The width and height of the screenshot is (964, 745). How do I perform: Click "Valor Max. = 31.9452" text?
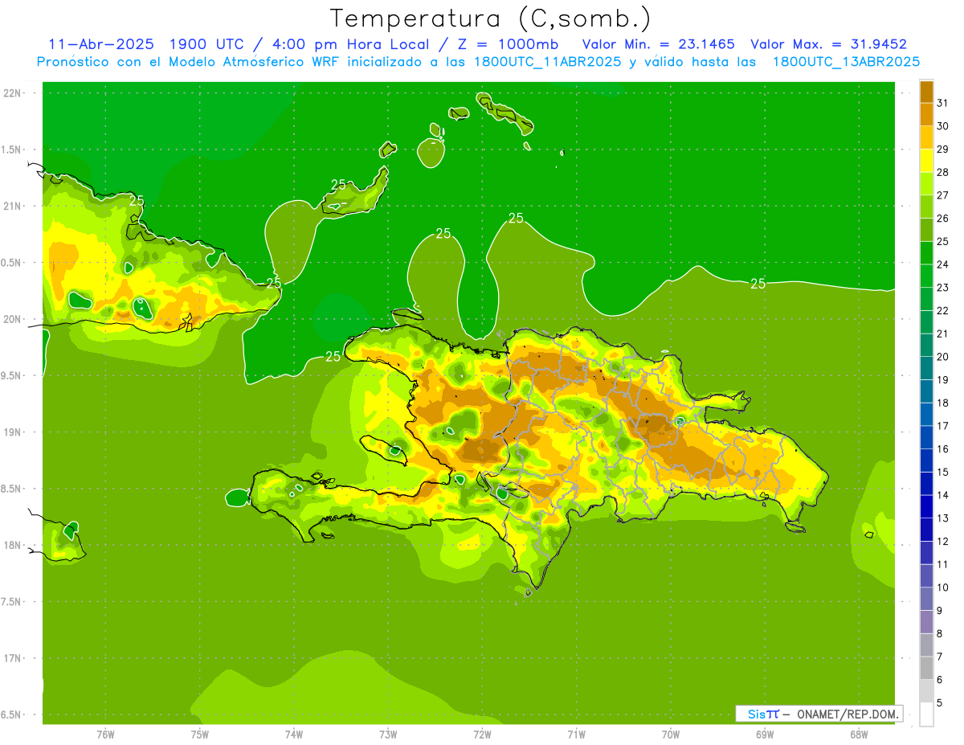tap(829, 44)
